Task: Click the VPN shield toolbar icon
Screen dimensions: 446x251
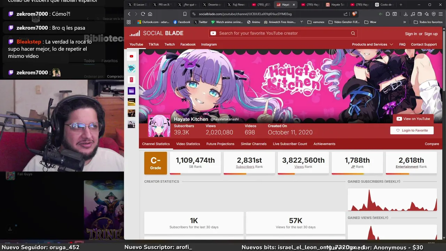Action: coord(434,14)
